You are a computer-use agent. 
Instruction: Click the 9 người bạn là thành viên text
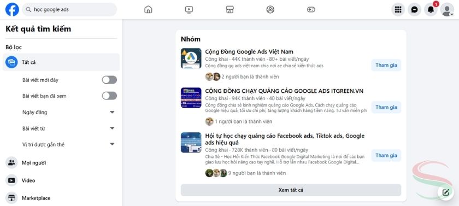tap(257, 173)
